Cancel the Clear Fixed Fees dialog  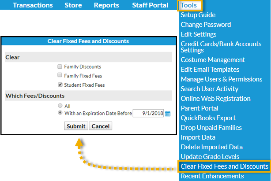click(x=101, y=126)
